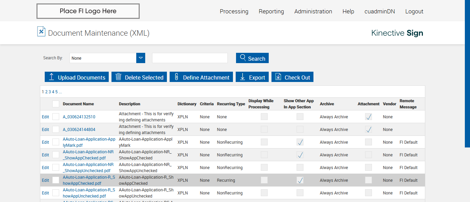
Task: Open the Help menu
Action: point(348,11)
